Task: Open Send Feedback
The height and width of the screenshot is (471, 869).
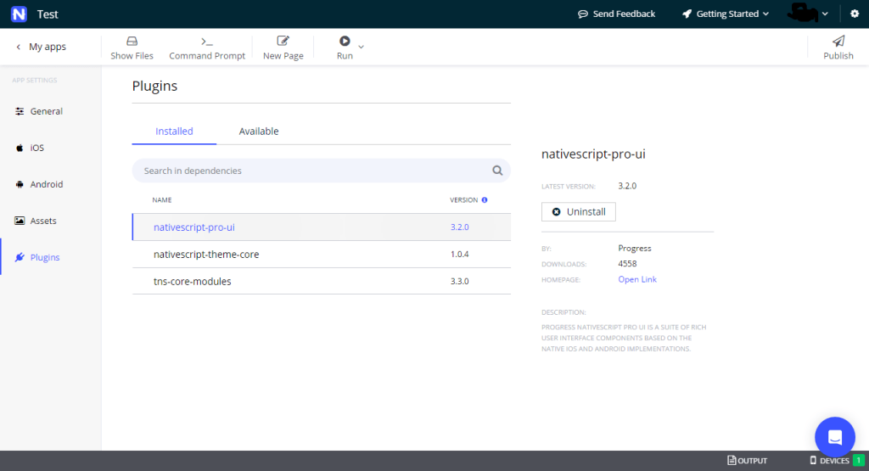Action: coord(616,14)
